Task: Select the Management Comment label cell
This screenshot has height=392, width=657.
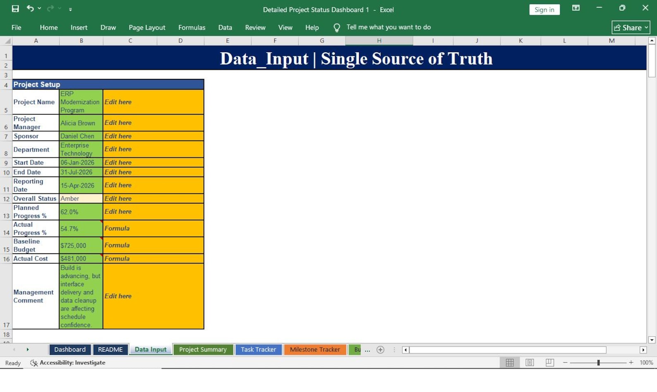Action: [x=36, y=296]
